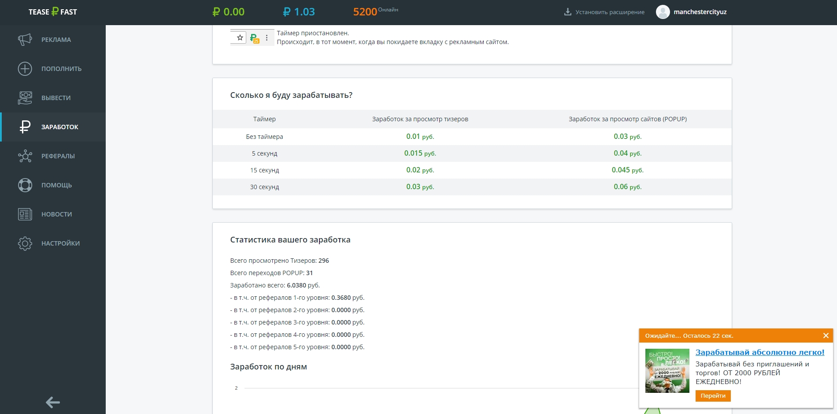
Task: Click the advertisement thumbnail image
Action: coord(667,371)
